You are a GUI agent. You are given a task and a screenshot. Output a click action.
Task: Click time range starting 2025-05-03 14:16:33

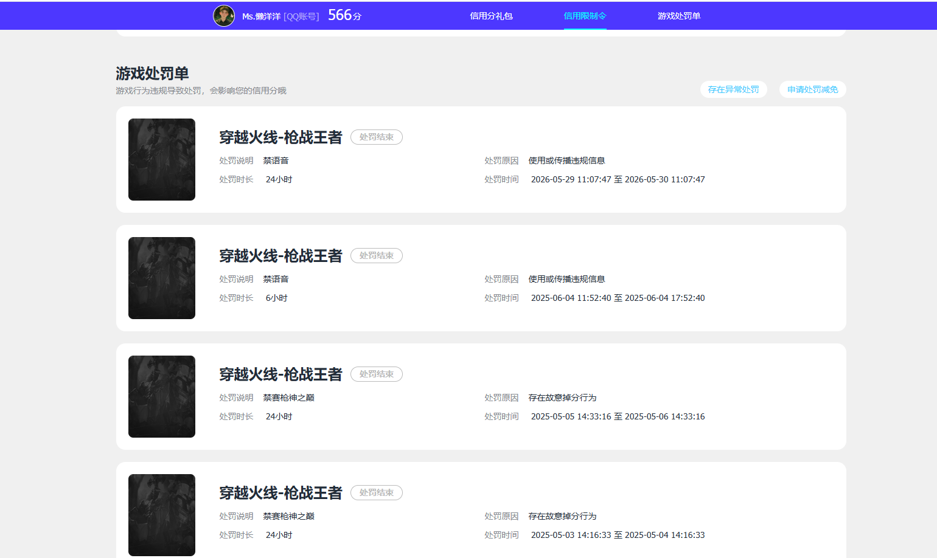[x=618, y=535]
